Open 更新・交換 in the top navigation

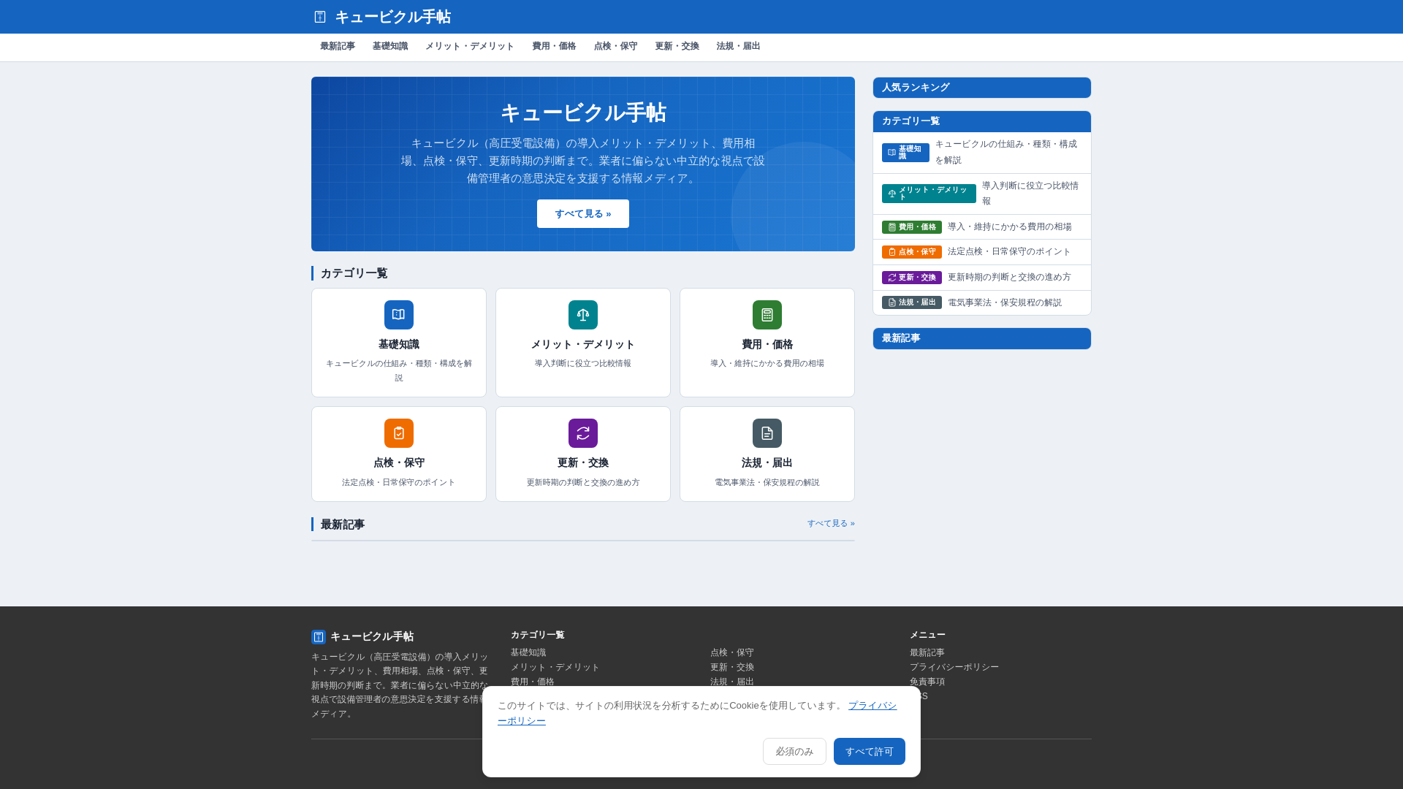(x=677, y=47)
